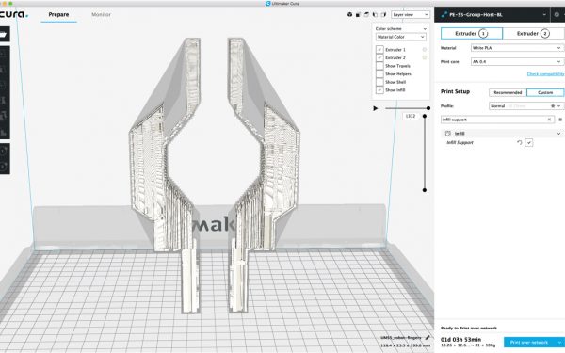The image size is (565, 353).
Task: Switch to top camera view icon
Action: click(366, 15)
